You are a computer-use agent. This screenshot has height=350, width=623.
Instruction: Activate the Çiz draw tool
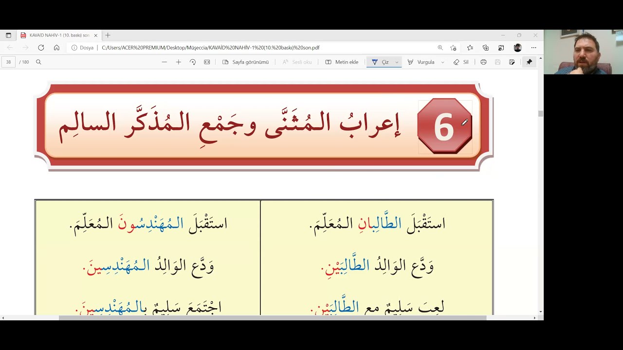(x=380, y=62)
